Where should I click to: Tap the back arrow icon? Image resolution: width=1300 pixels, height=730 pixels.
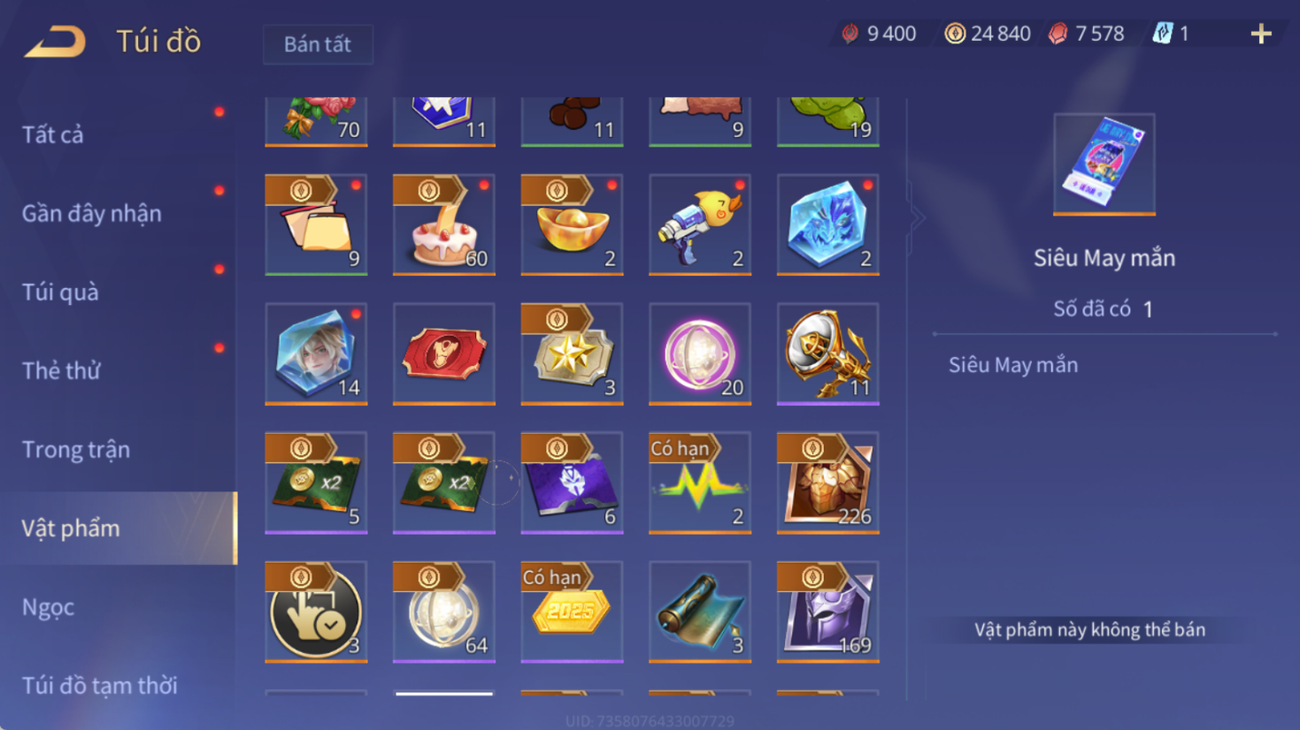pos(55,42)
